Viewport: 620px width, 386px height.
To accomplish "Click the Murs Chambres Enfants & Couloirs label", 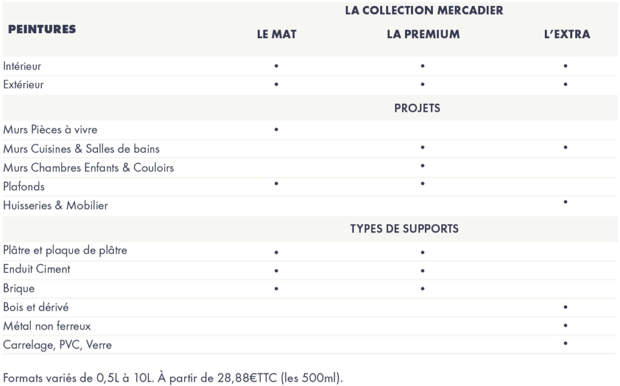I will [88, 168].
